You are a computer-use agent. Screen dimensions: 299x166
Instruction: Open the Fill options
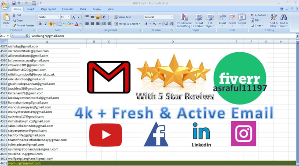coord(255,20)
